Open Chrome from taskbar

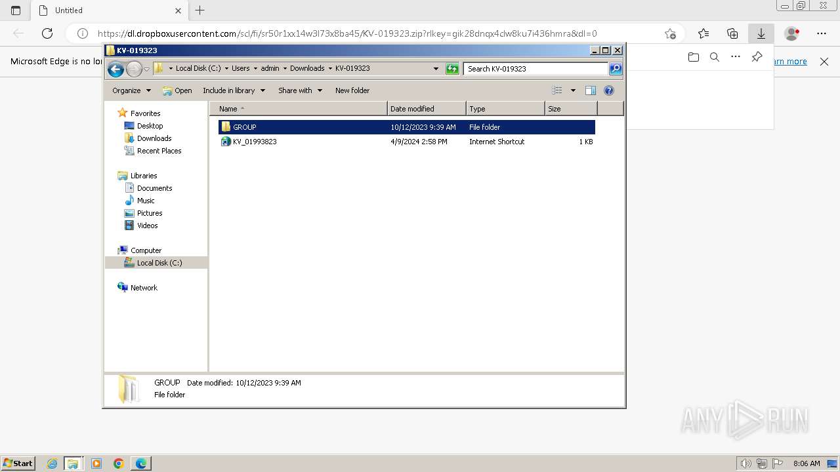118,463
